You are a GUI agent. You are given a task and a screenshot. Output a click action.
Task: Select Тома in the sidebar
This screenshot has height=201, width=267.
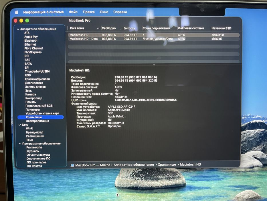pyautogui.click(x=30, y=140)
